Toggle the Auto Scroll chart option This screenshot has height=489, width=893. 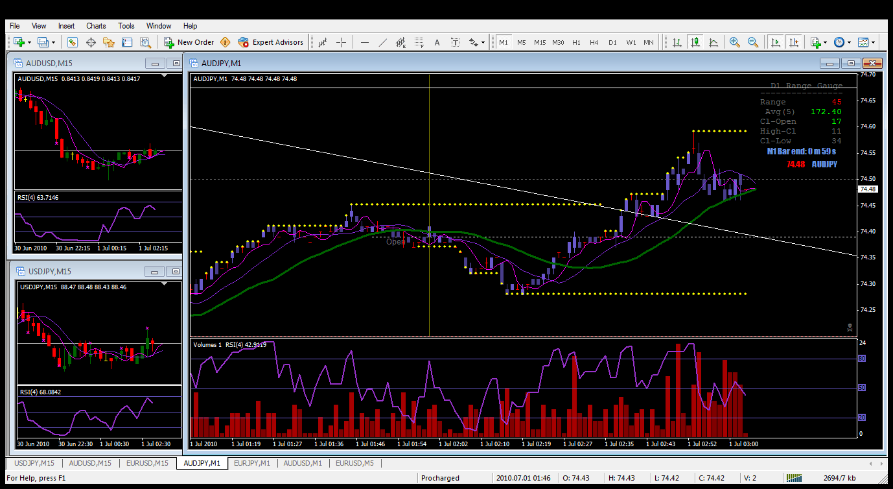click(775, 42)
